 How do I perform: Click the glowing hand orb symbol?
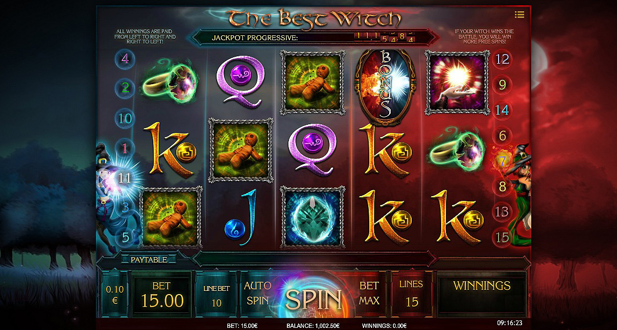457,82
